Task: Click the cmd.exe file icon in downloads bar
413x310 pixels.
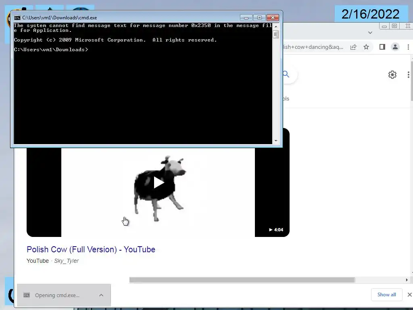Action: [27, 295]
